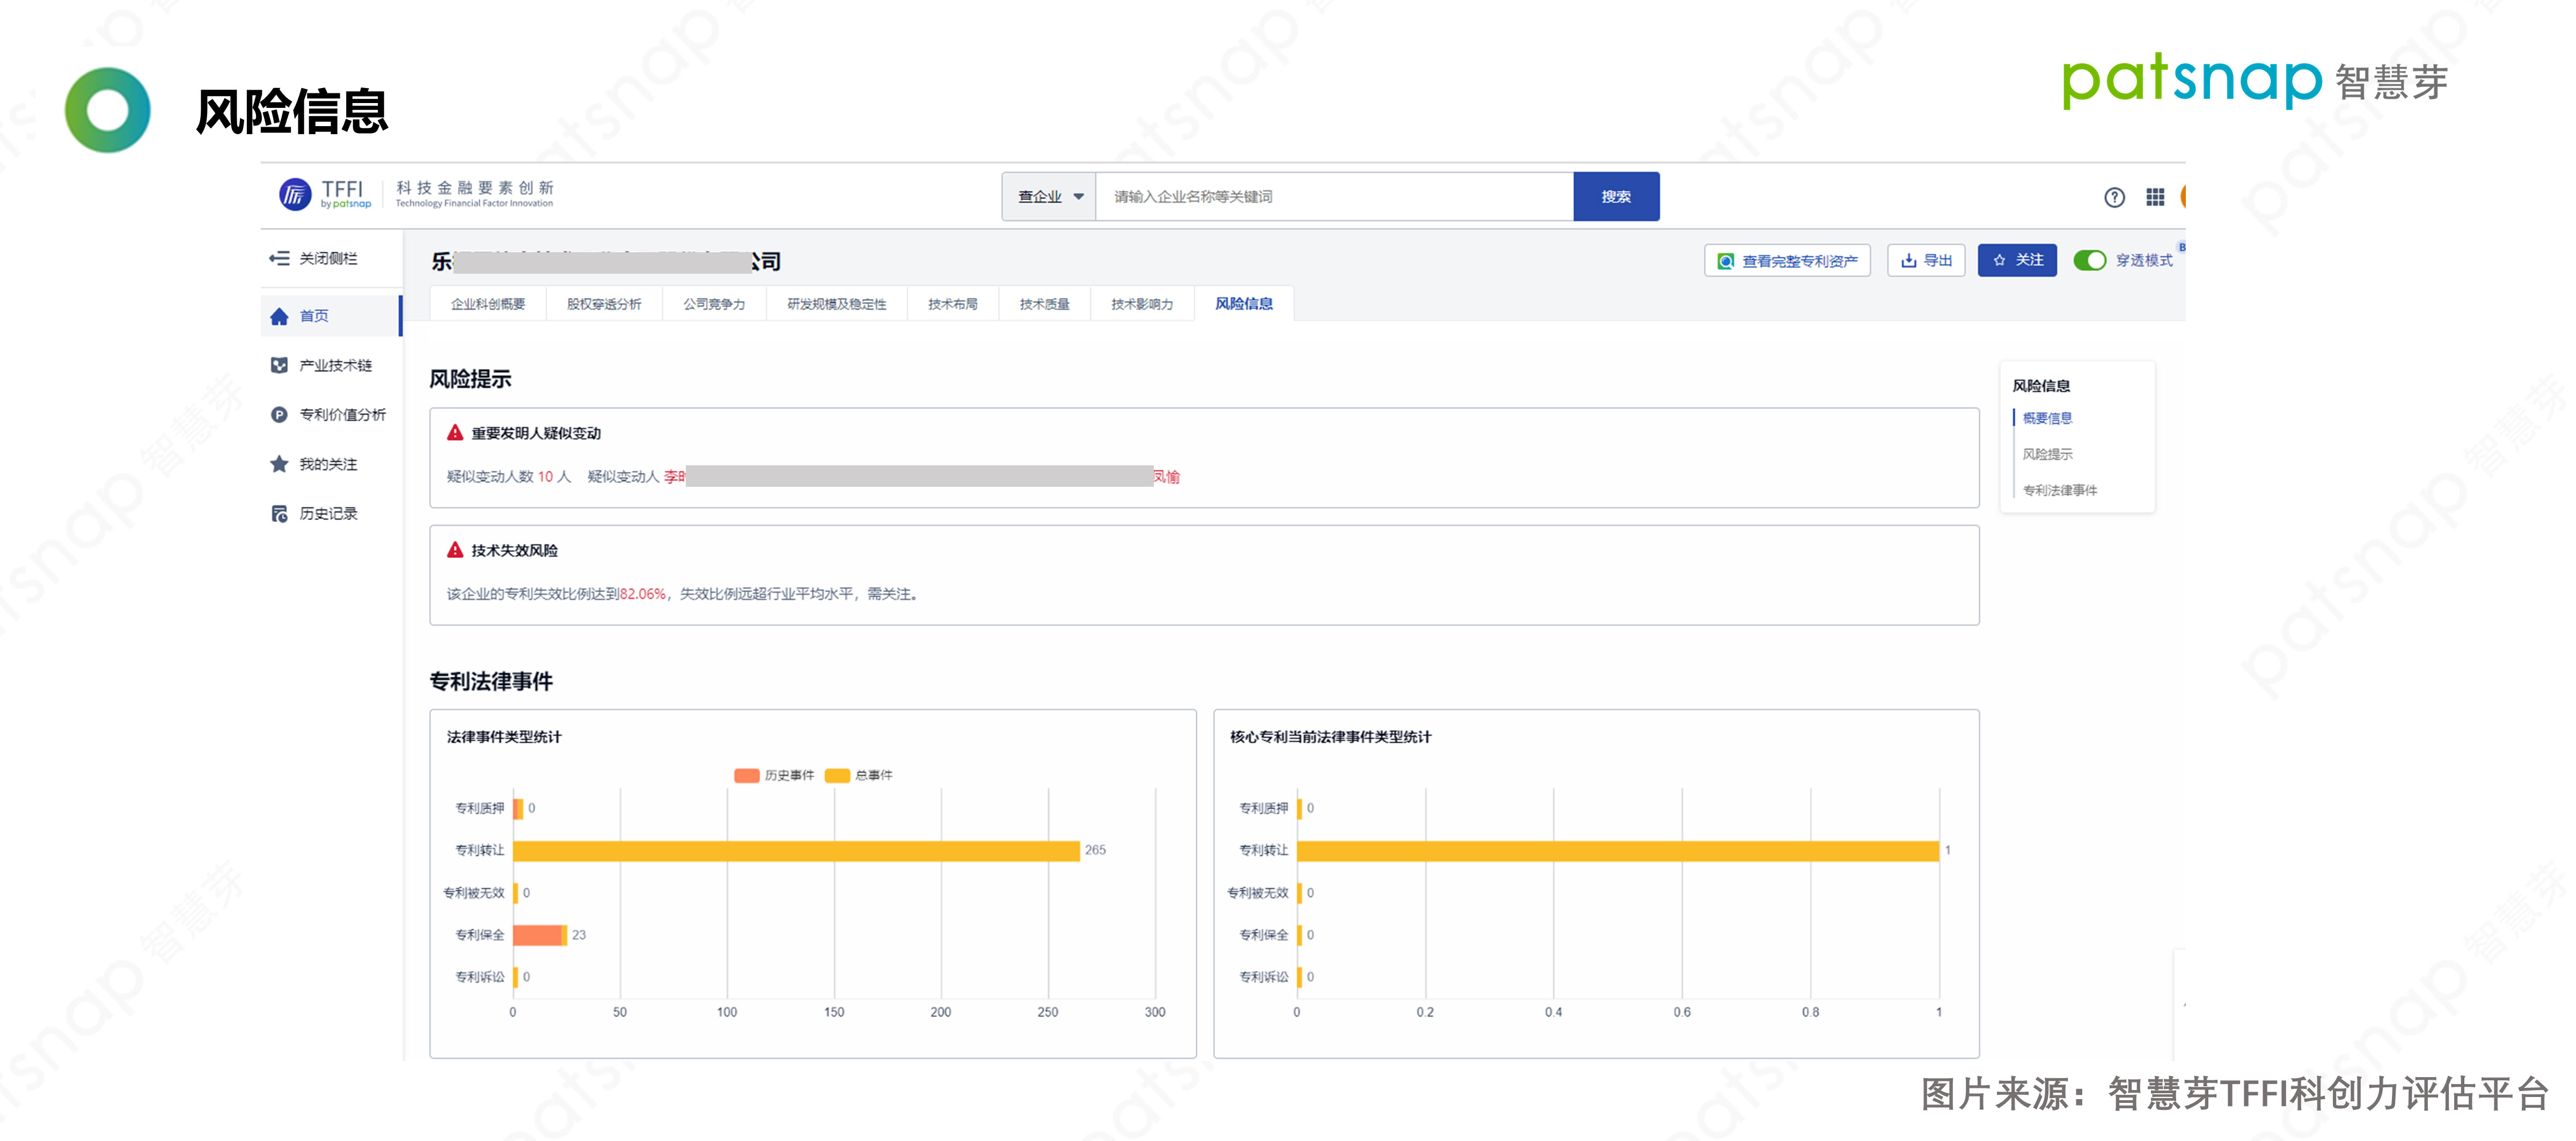
Task: Open 历史记录 in the sidebar
Action: 330,513
